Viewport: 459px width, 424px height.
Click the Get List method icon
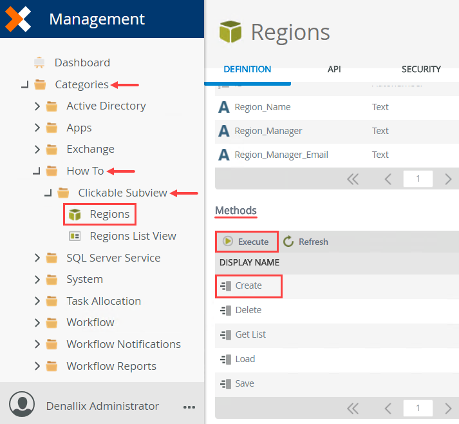coord(225,334)
